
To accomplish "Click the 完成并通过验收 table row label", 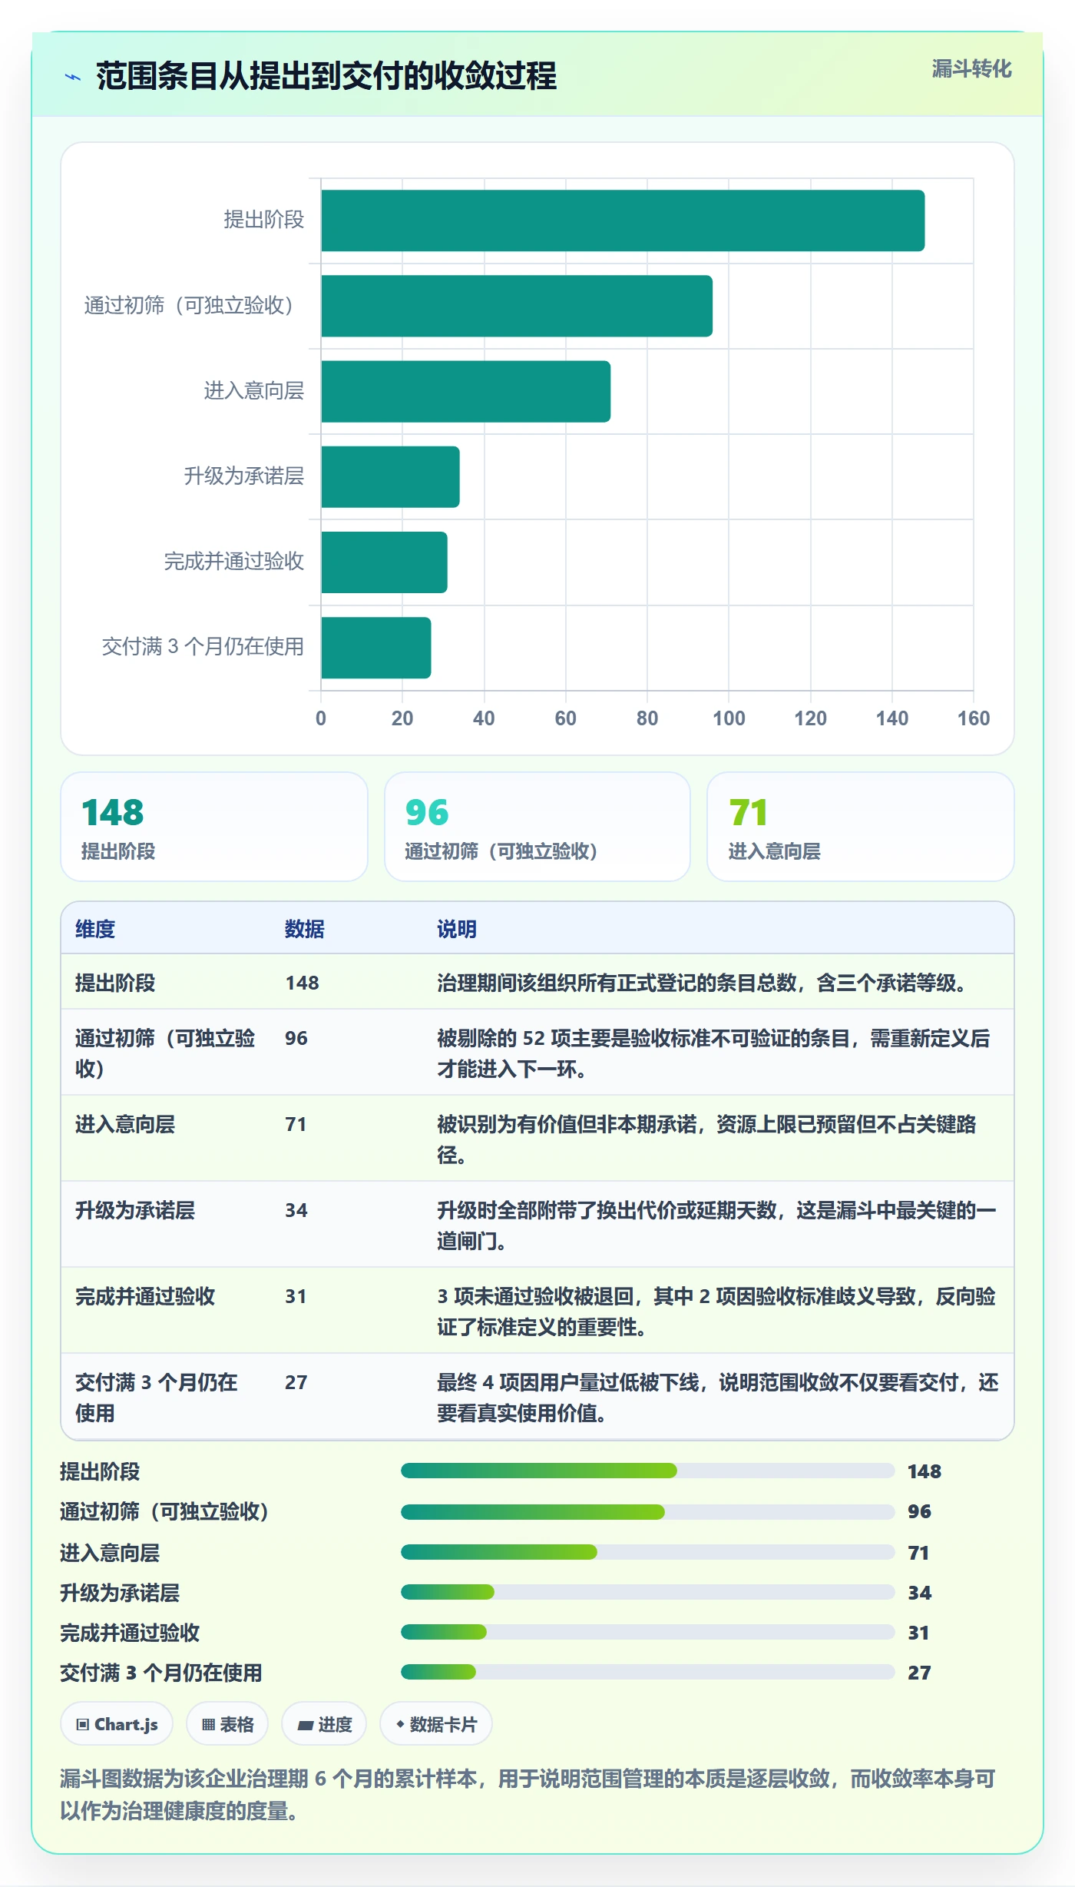I will (145, 1296).
